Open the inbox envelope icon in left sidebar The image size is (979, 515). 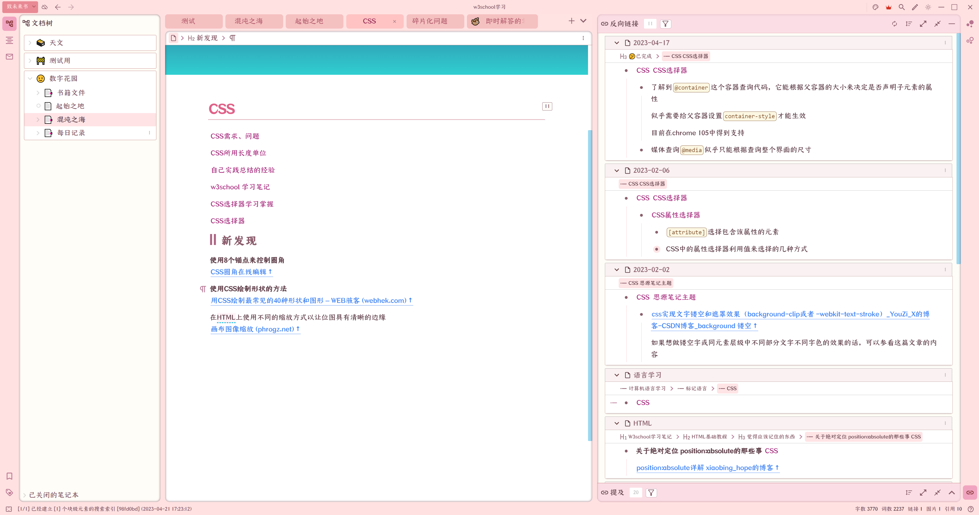(x=9, y=57)
